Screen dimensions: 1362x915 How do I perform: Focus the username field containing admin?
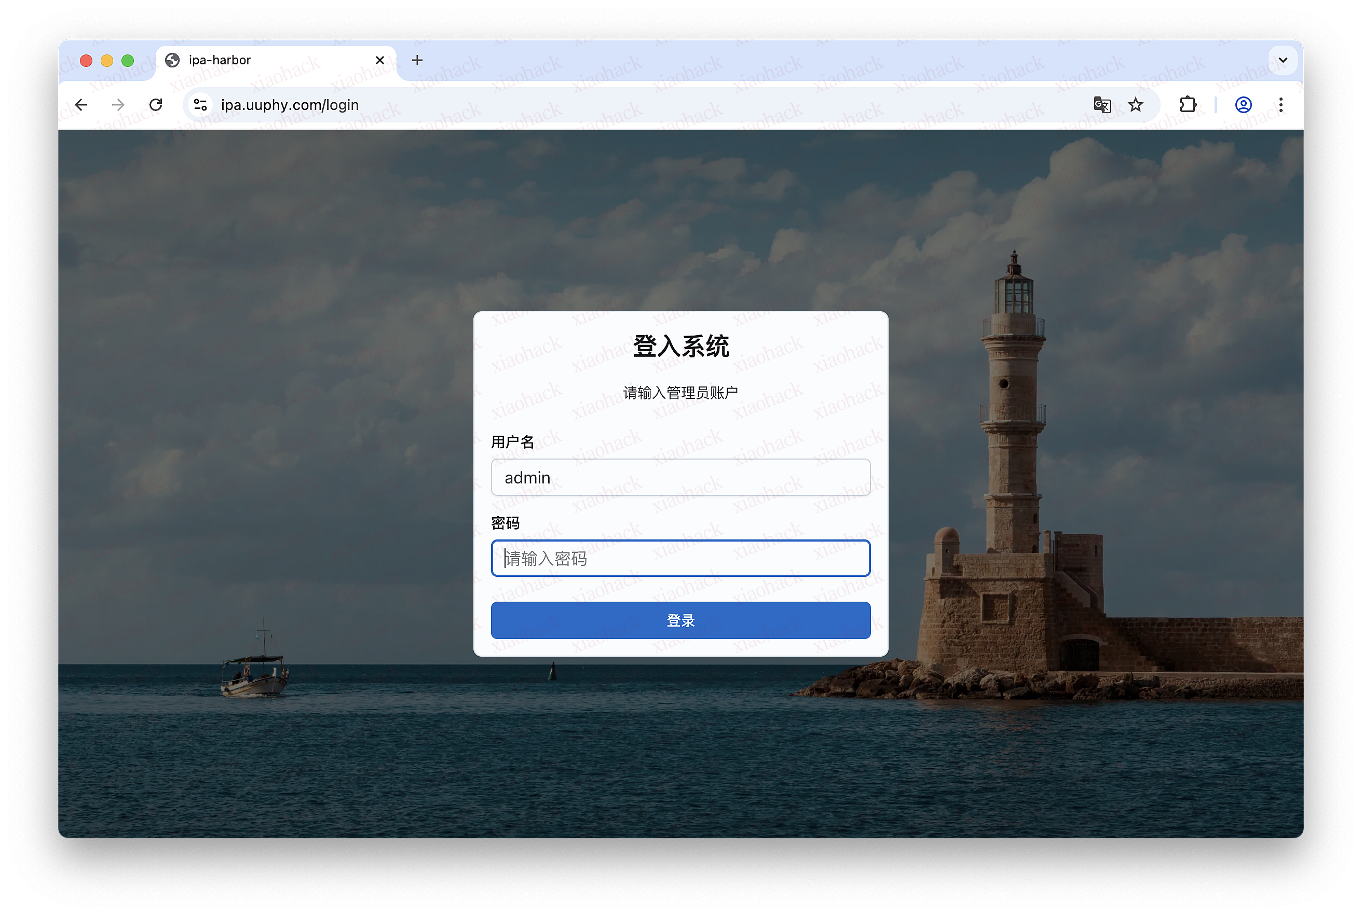680,477
